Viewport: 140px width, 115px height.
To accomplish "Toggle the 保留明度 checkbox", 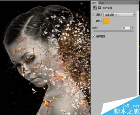I will click(94, 36).
